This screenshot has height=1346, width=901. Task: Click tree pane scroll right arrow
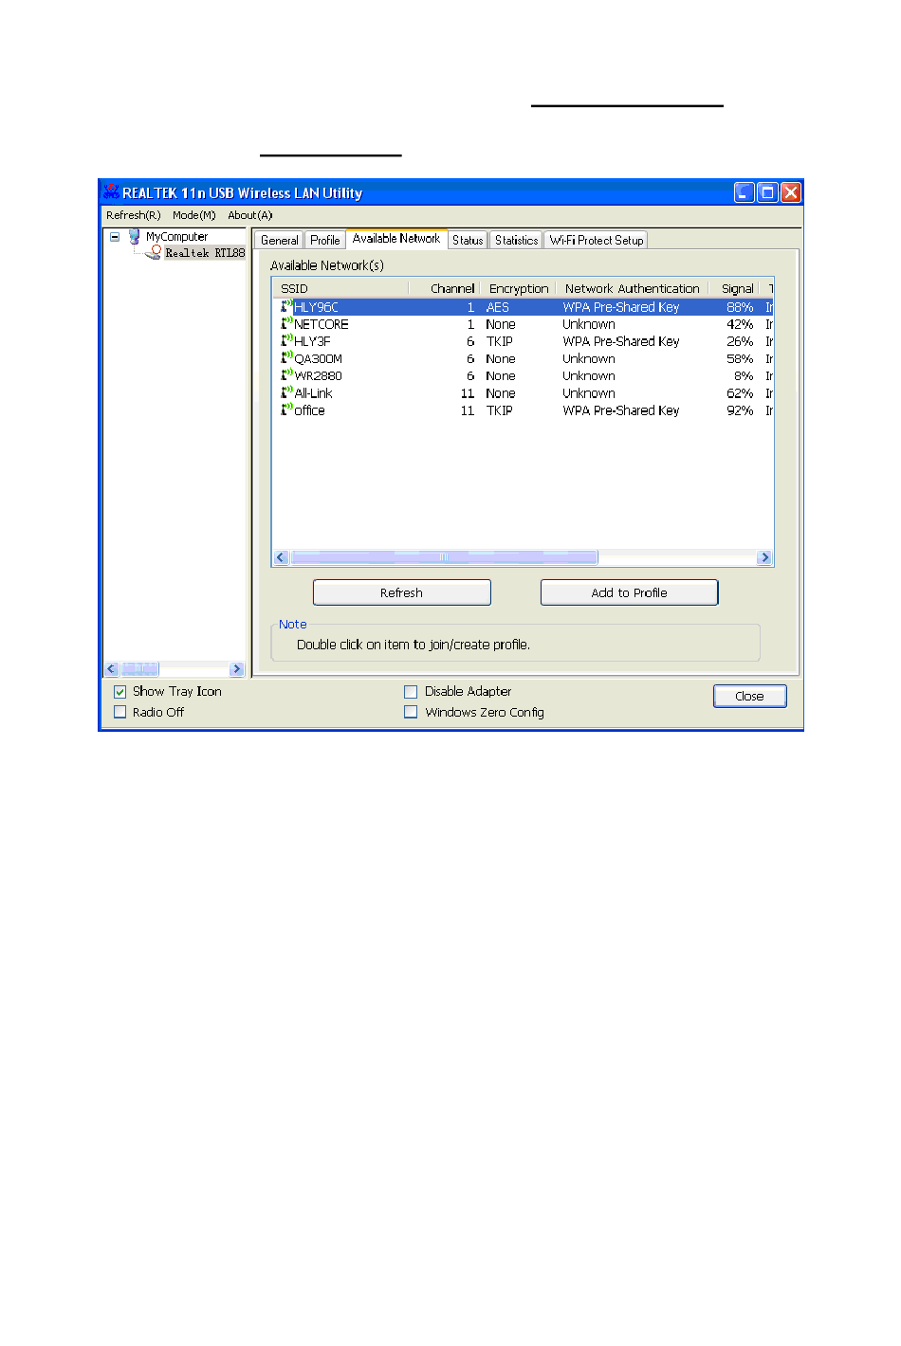click(237, 669)
